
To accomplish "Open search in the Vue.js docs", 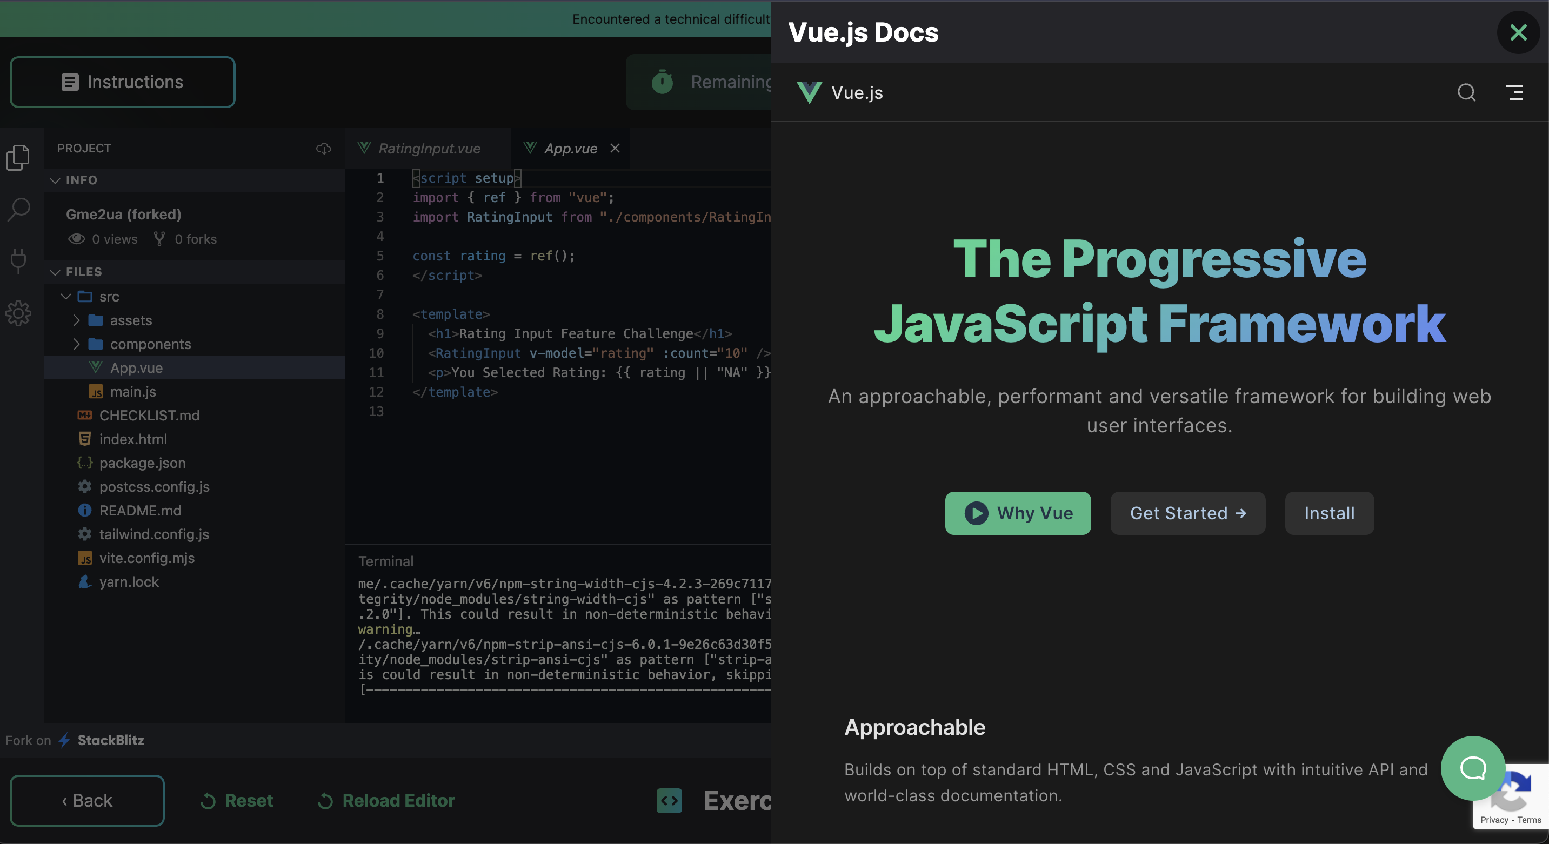I will click(1467, 92).
